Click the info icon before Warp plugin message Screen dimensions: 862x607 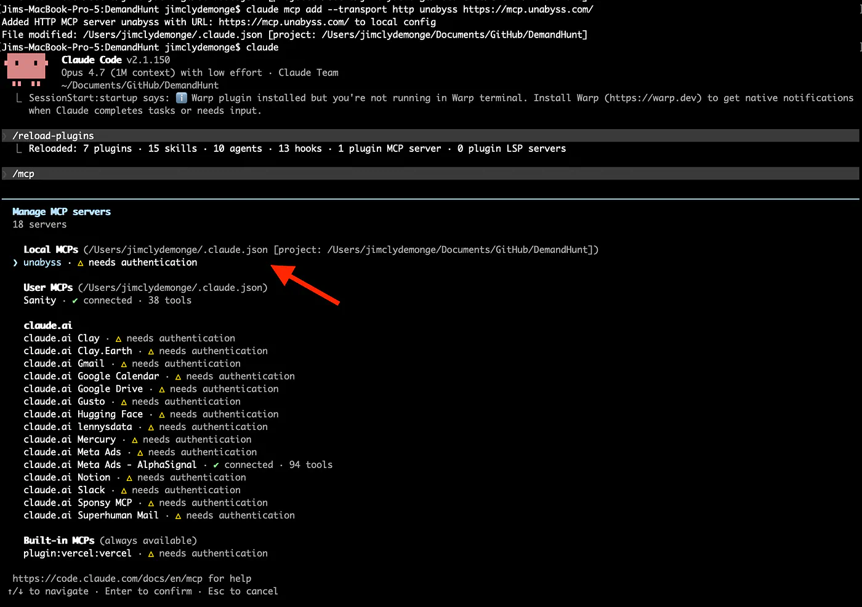click(x=181, y=98)
